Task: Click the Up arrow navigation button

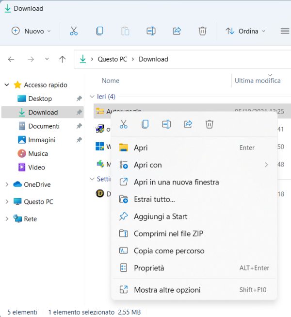Action: tap(62, 59)
